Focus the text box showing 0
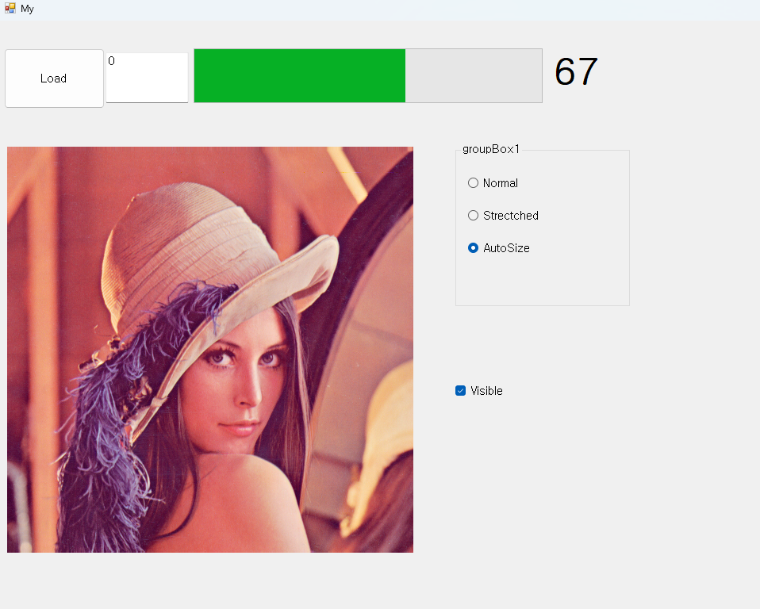 (147, 78)
